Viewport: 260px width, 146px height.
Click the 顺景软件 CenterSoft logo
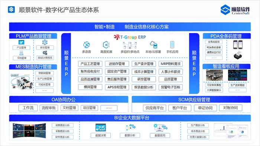(x=235, y=10)
